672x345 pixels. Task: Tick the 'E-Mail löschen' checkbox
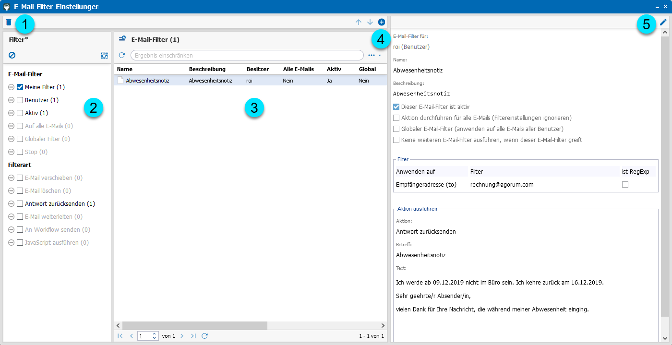click(x=20, y=191)
